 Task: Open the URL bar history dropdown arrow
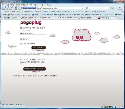click(84, 8)
